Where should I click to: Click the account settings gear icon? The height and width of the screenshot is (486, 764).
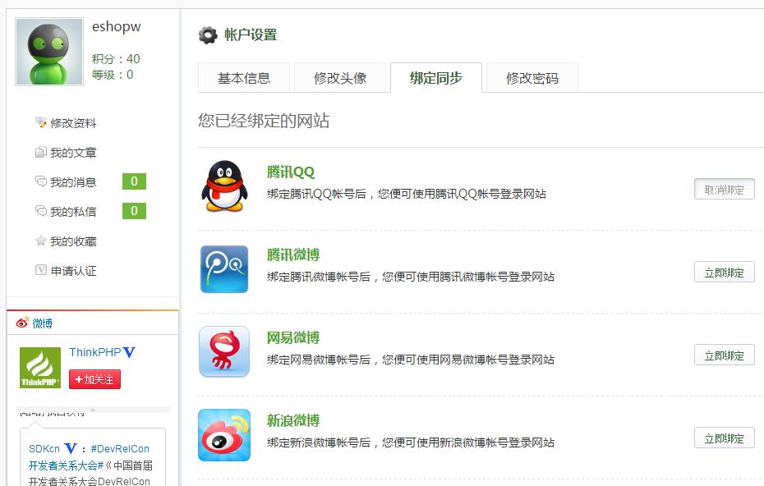point(208,35)
